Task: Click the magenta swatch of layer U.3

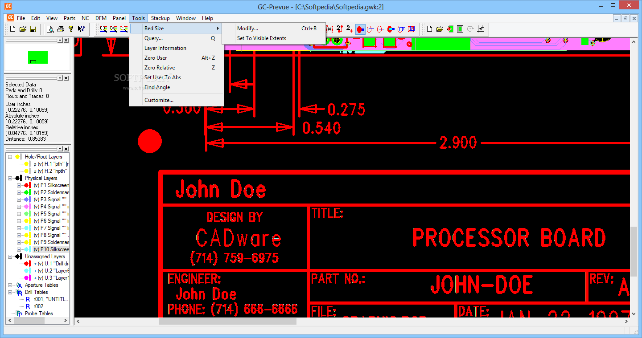Action: click(27, 278)
